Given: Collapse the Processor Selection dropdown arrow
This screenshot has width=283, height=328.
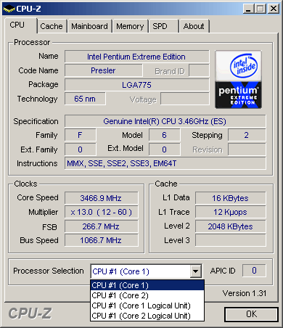Looking at the screenshot, I should pos(196,271).
